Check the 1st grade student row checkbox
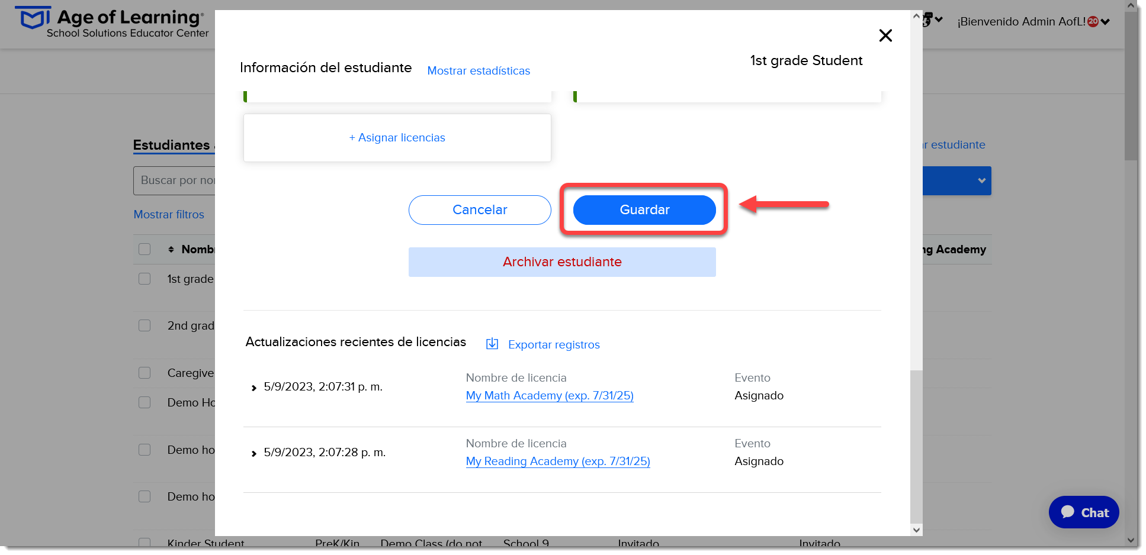Viewport: 1146px width, 555px height. click(145, 279)
